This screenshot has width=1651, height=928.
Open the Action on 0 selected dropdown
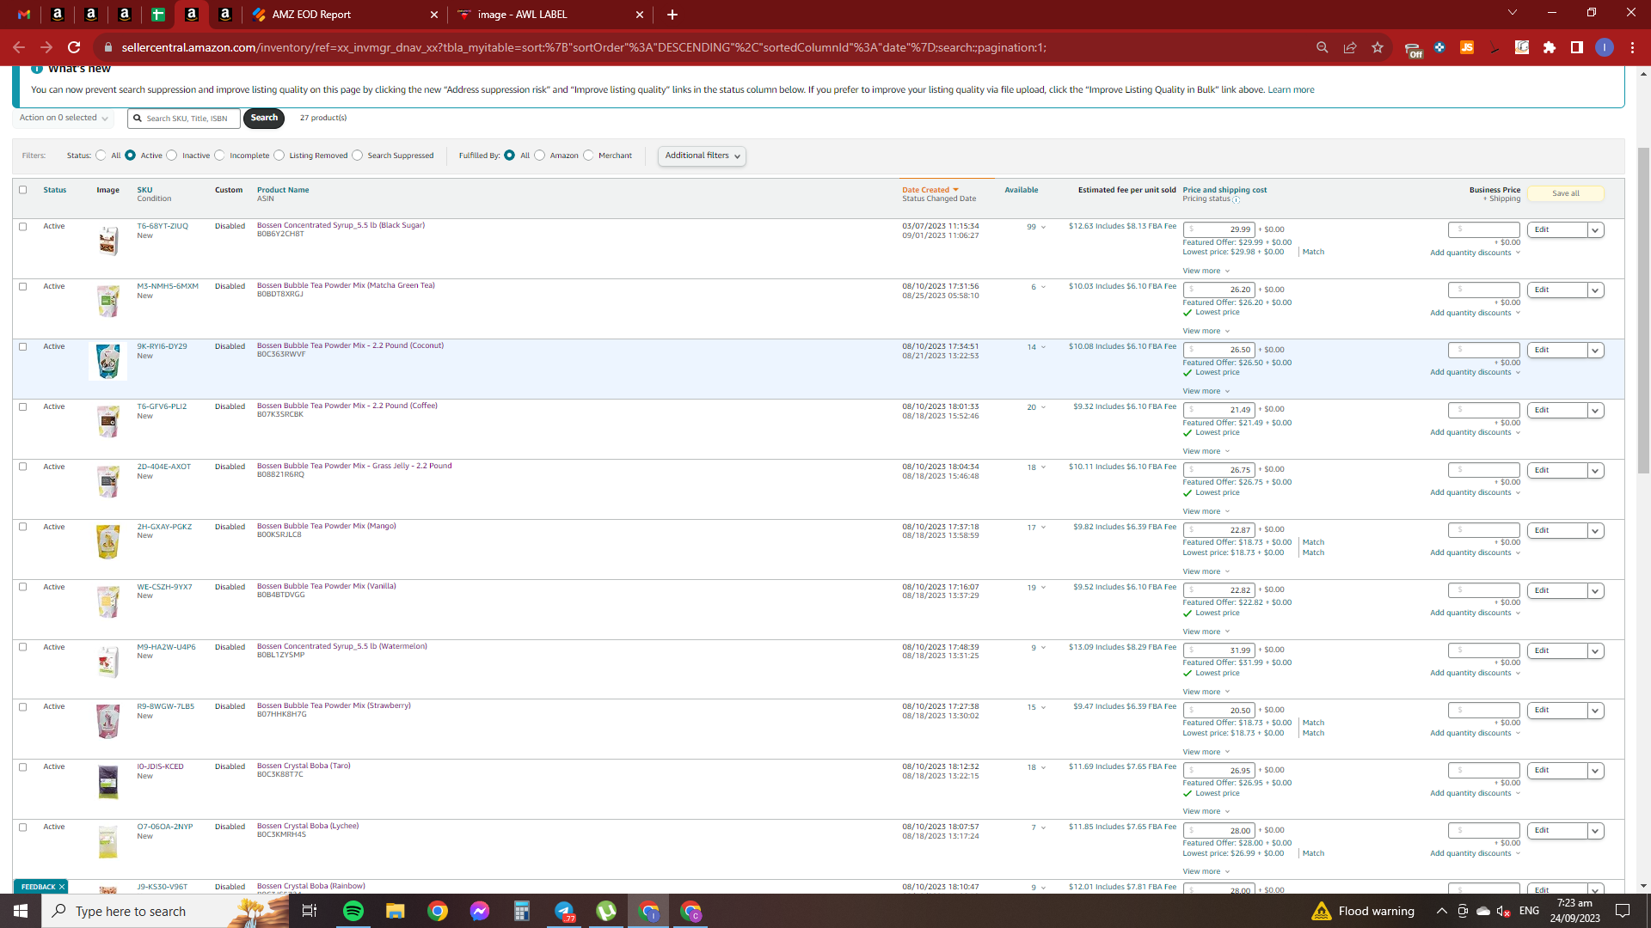pyautogui.click(x=64, y=118)
